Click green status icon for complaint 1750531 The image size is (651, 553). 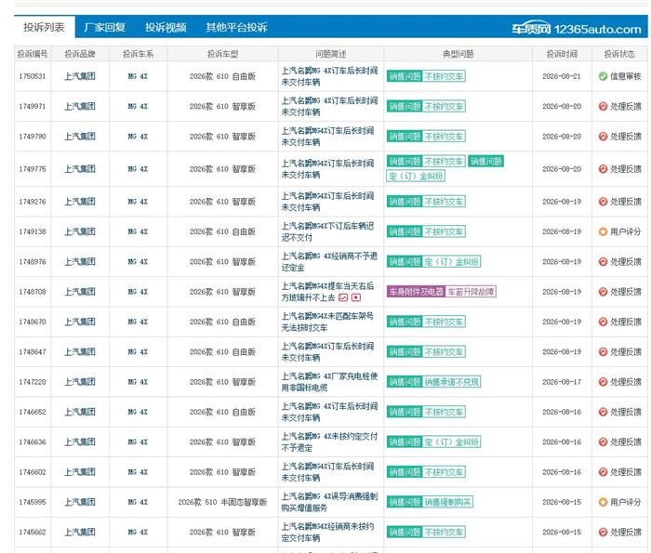click(603, 76)
